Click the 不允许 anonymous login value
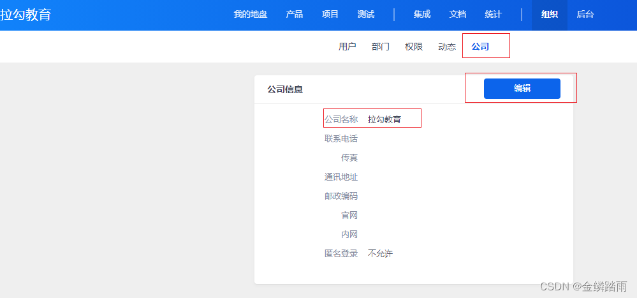Screen dimensions: 637x298 point(380,254)
